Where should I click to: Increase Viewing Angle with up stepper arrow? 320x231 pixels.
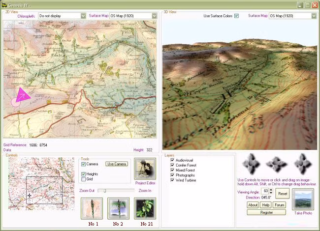point(271,190)
